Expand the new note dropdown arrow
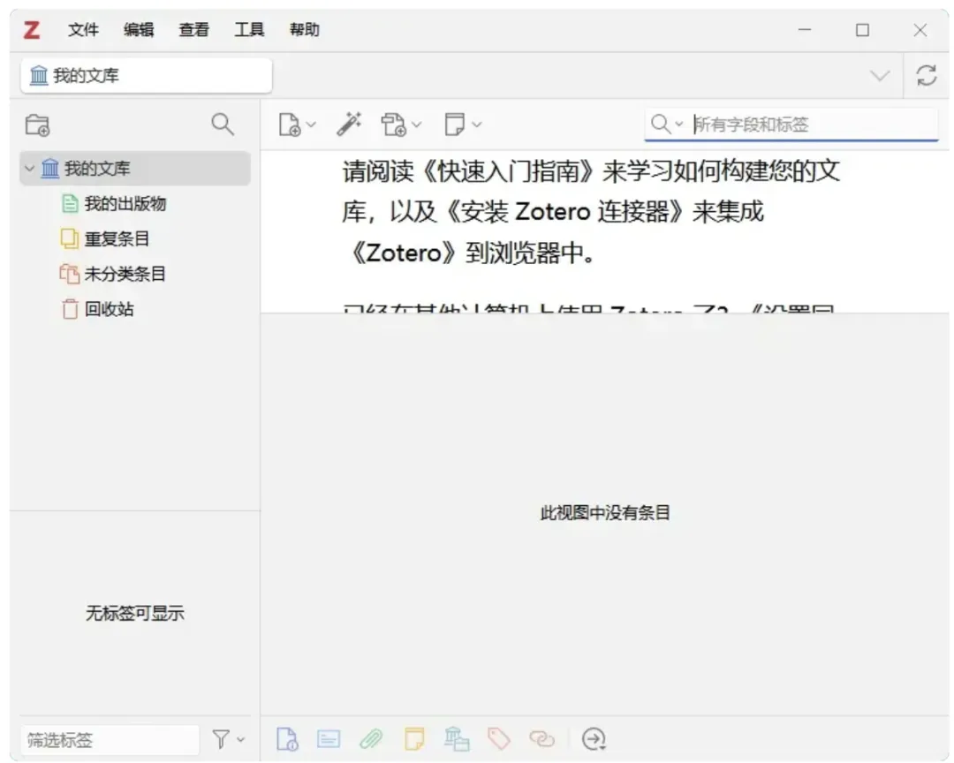 coord(477,125)
